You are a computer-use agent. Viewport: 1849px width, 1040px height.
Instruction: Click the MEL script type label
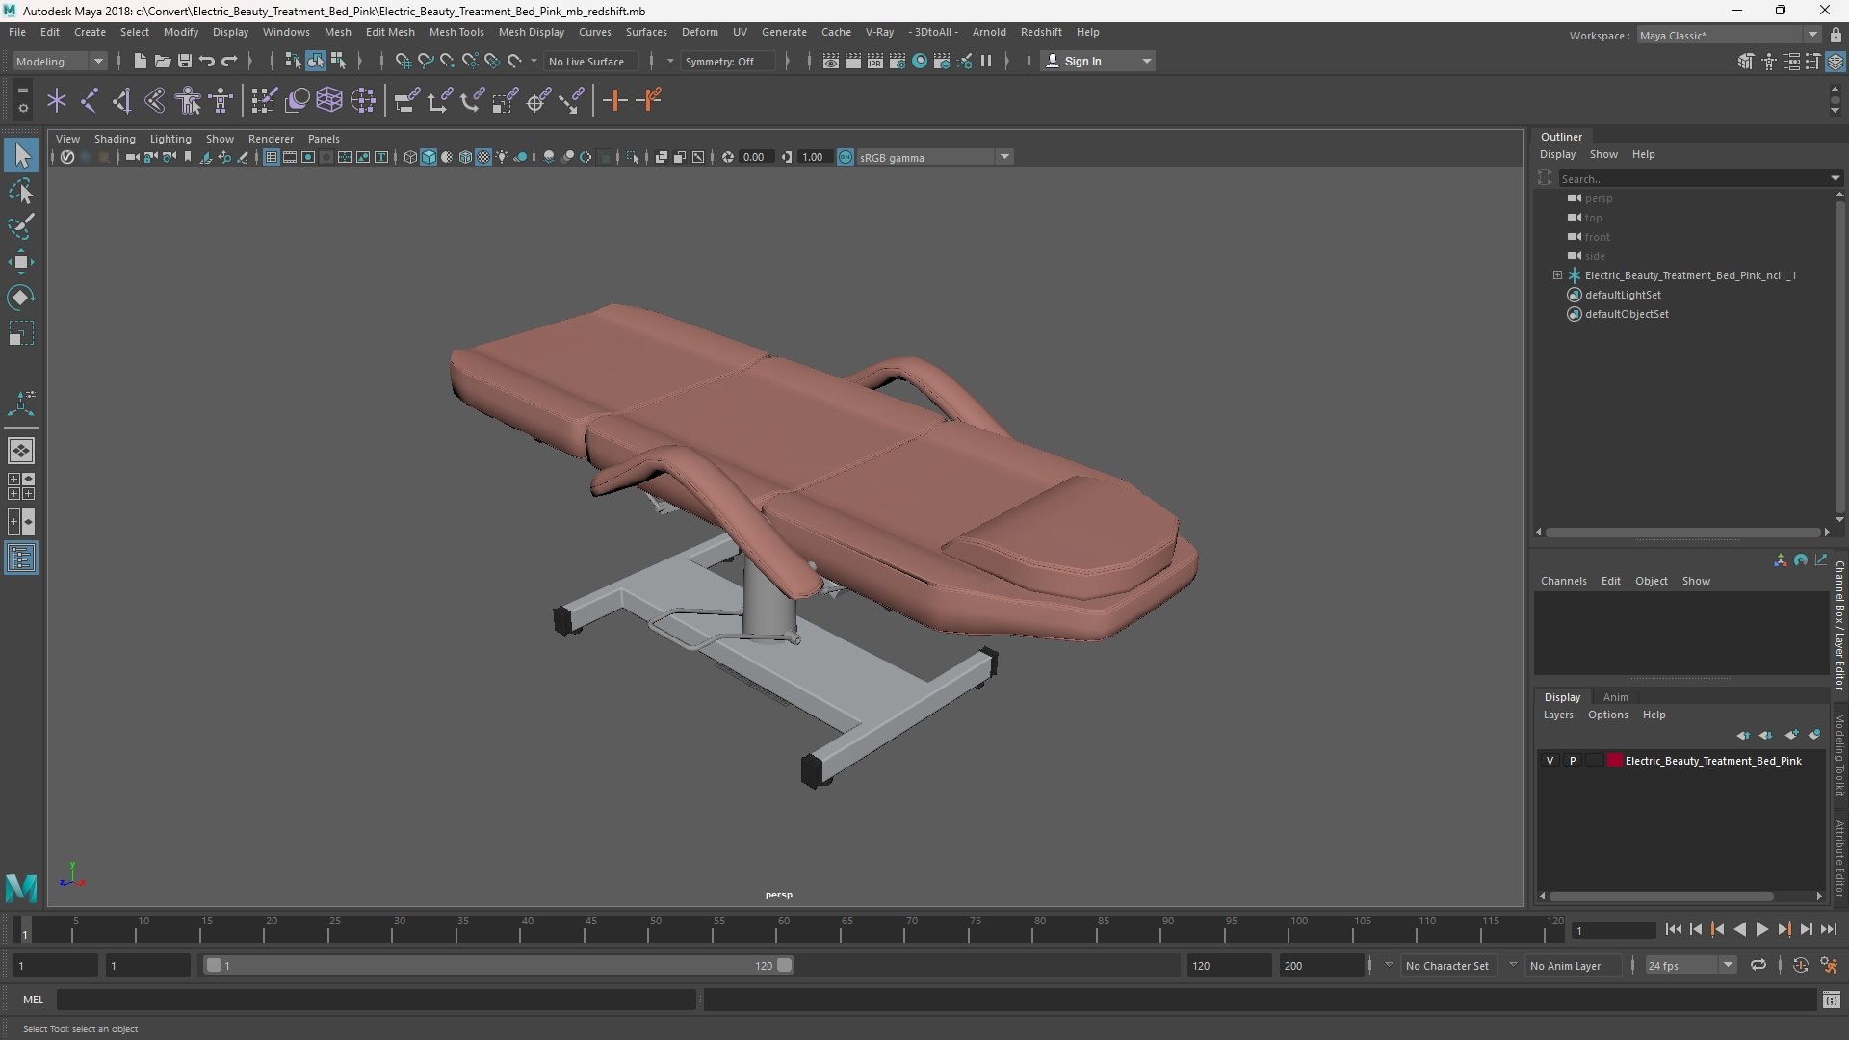point(33,1000)
